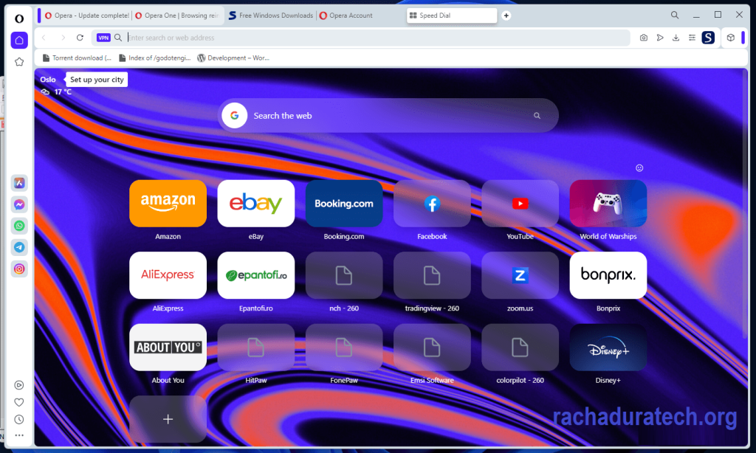Open the Player sidebar icon
This screenshot has width=756, height=453.
tap(19, 385)
